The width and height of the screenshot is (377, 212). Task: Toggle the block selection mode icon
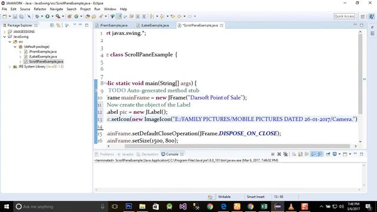pos(137,16)
